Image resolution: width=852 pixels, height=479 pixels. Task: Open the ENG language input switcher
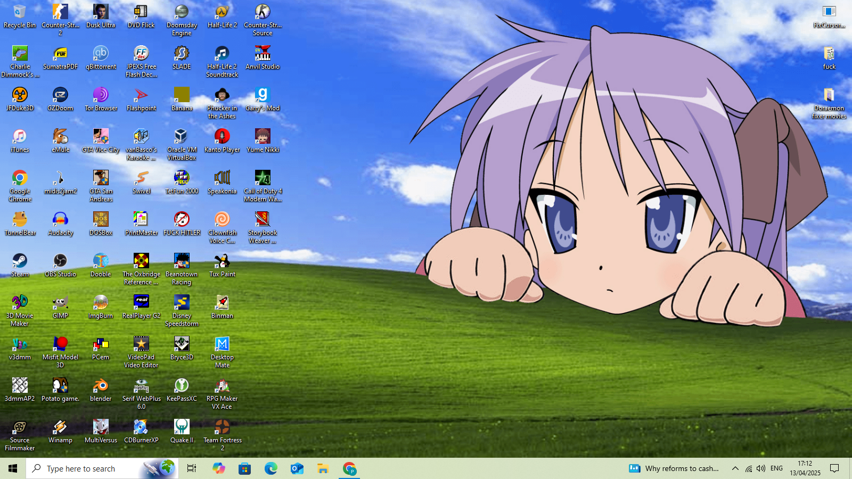[x=776, y=468]
